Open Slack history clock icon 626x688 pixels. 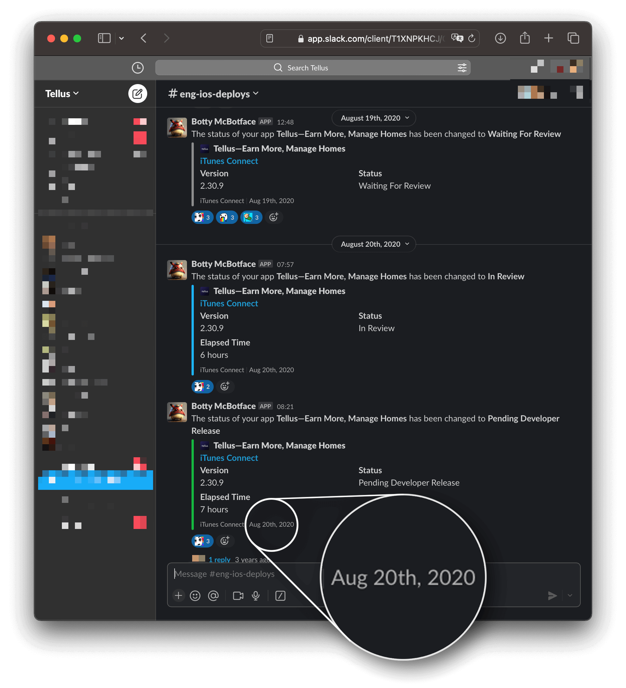pyautogui.click(x=138, y=68)
